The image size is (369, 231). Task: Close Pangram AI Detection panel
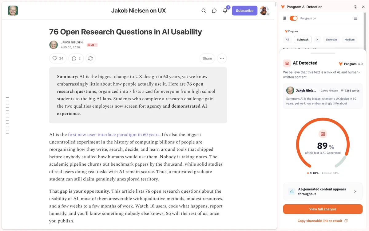click(x=363, y=7)
